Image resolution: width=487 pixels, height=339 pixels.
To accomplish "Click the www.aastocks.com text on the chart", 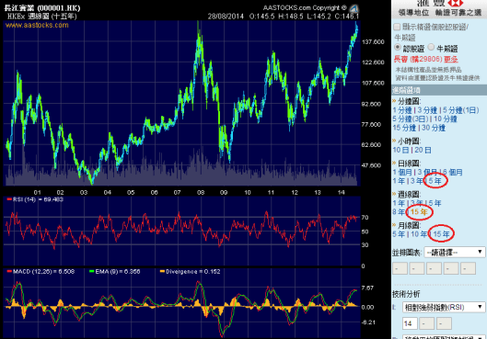I will point(37,25).
